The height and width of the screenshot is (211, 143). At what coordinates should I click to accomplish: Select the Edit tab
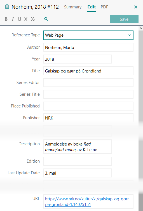click(x=92, y=7)
